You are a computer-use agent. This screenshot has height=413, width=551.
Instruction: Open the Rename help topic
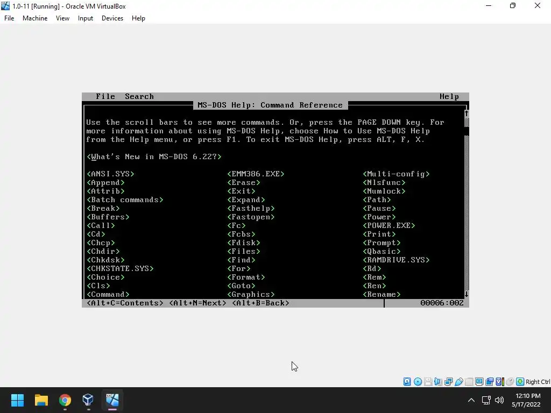pyautogui.click(x=382, y=294)
